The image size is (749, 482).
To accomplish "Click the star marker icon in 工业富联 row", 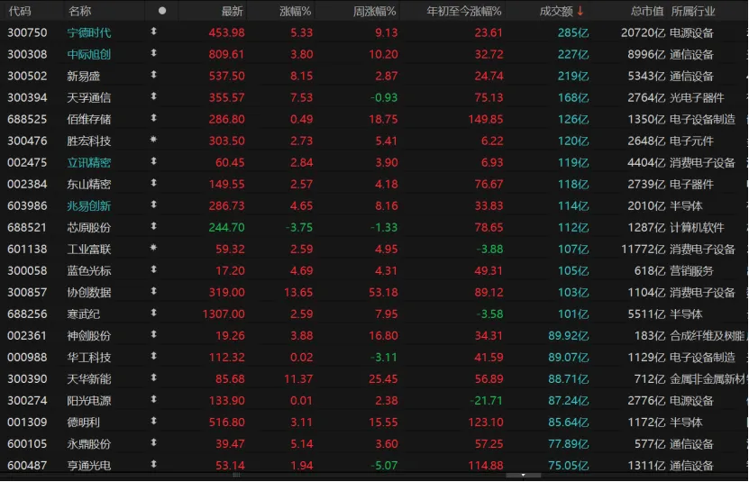I will pos(153,249).
